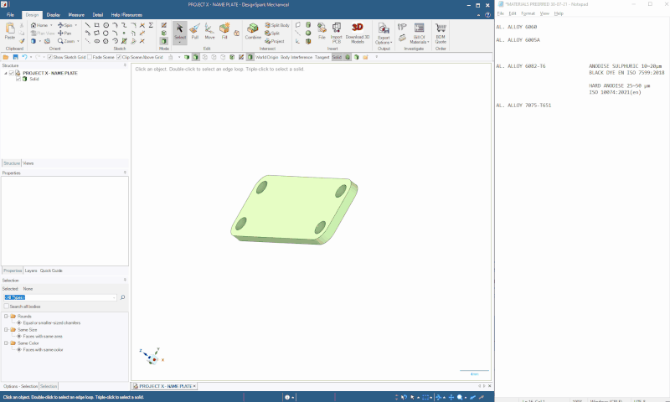Open the Select tool dropdown arrow
This screenshot has height=402, width=670.
tap(180, 42)
